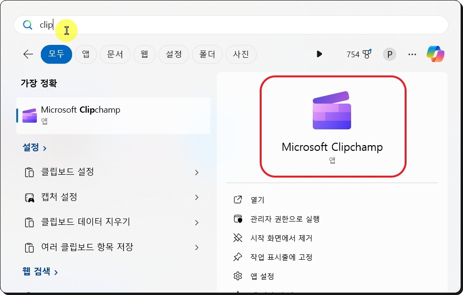
Task: Click the Clipchamp icon in best match
Action: point(30,116)
